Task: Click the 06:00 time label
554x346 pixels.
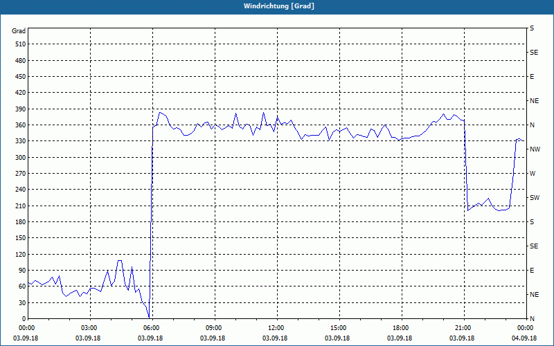Action: coord(151,328)
